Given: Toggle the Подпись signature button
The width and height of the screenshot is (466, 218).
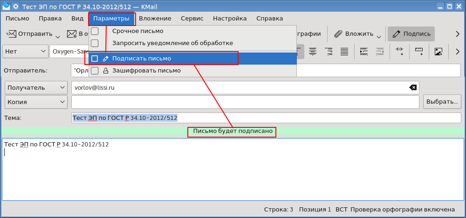Looking at the screenshot, I should [411, 34].
